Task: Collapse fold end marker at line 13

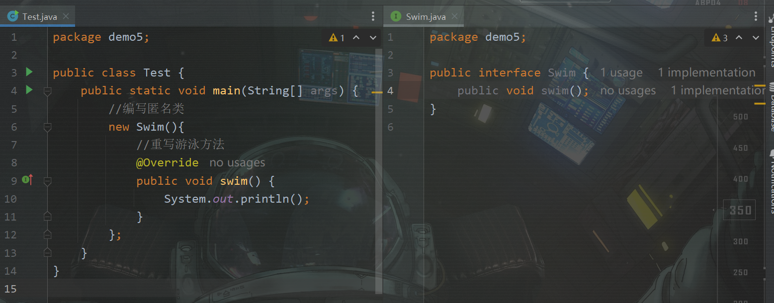Action: point(47,252)
